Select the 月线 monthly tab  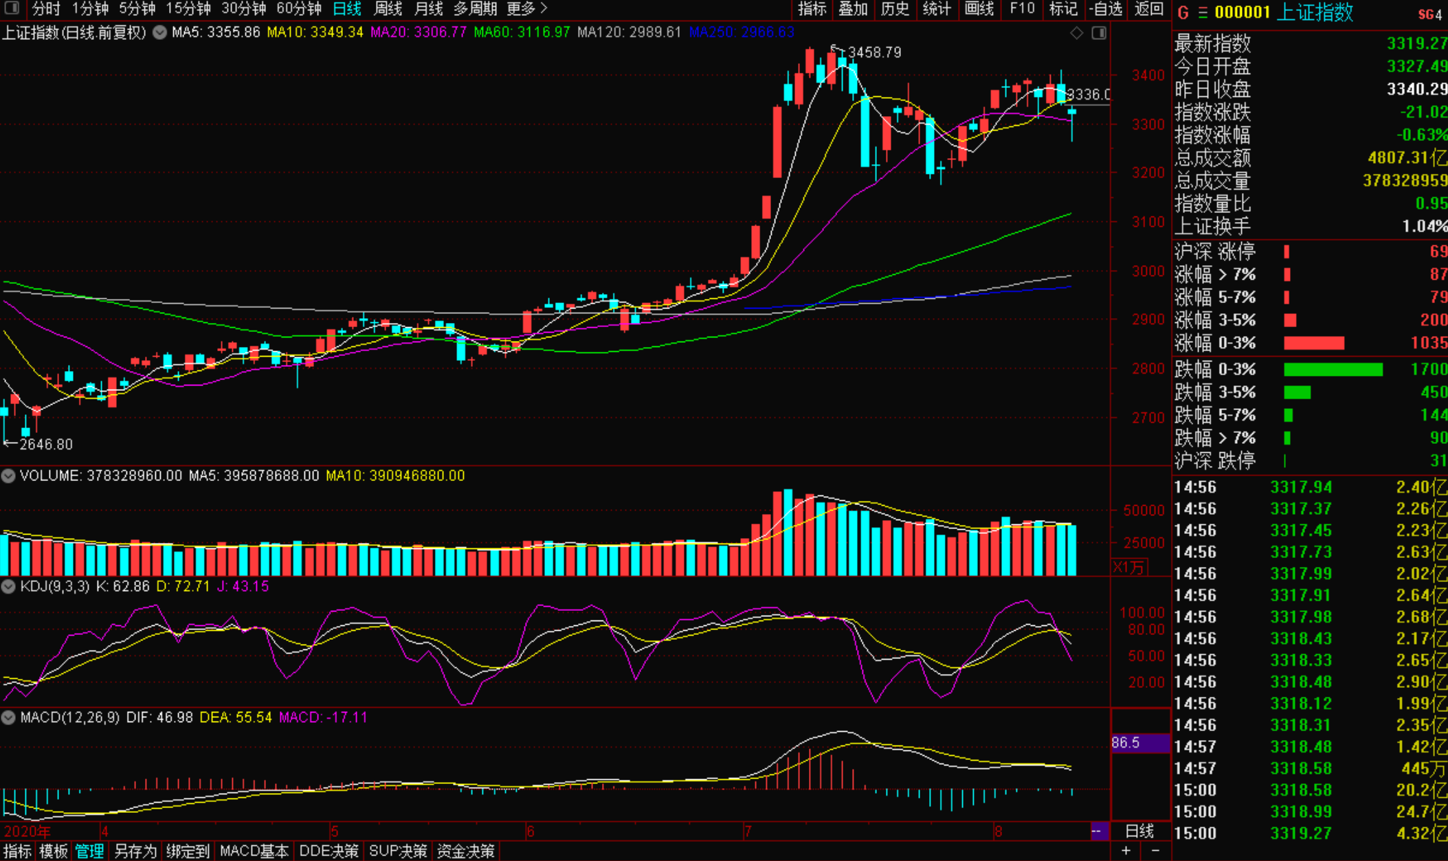(x=428, y=9)
